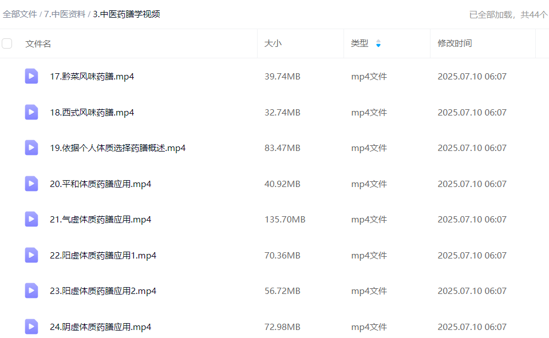This screenshot has width=549, height=338.
Task: Go to 全部文件 in breadcrumb
Action: pyautogui.click(x=20, y=14)
